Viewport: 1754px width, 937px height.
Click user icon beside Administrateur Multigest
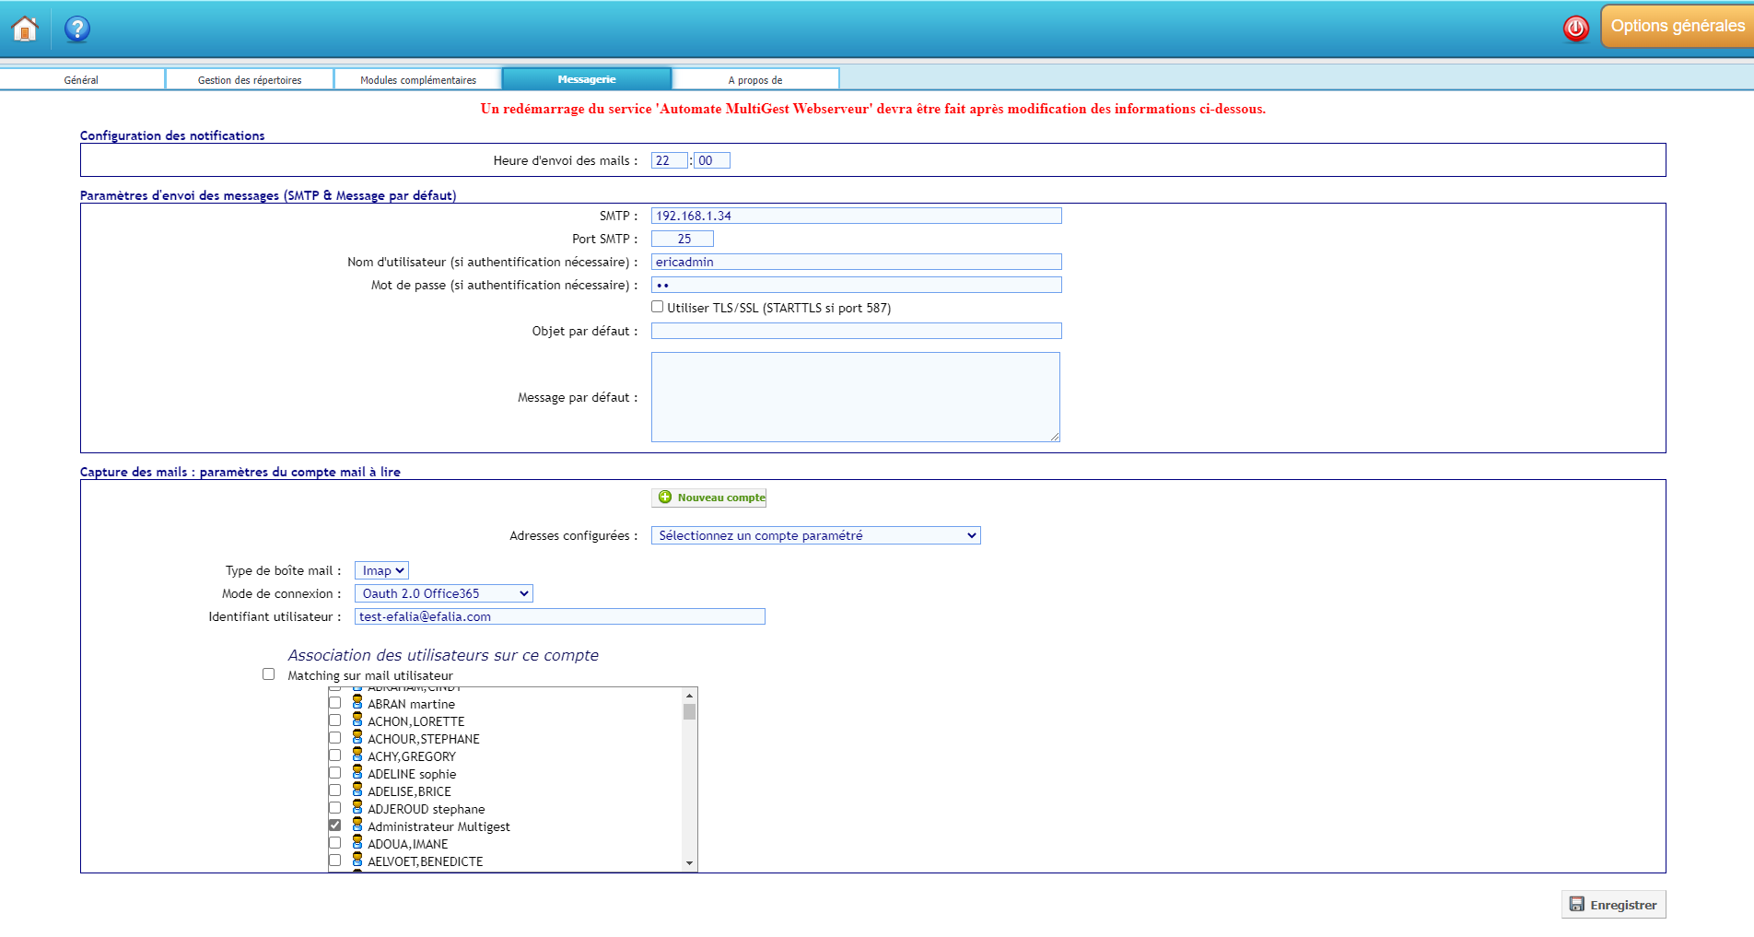tap(357, 826)
